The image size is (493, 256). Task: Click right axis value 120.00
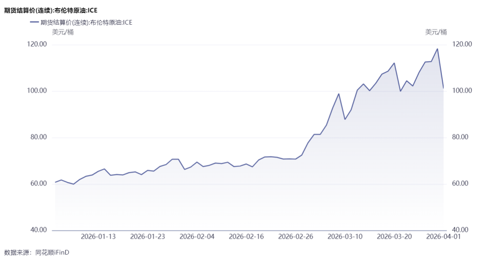coord(462,44)
